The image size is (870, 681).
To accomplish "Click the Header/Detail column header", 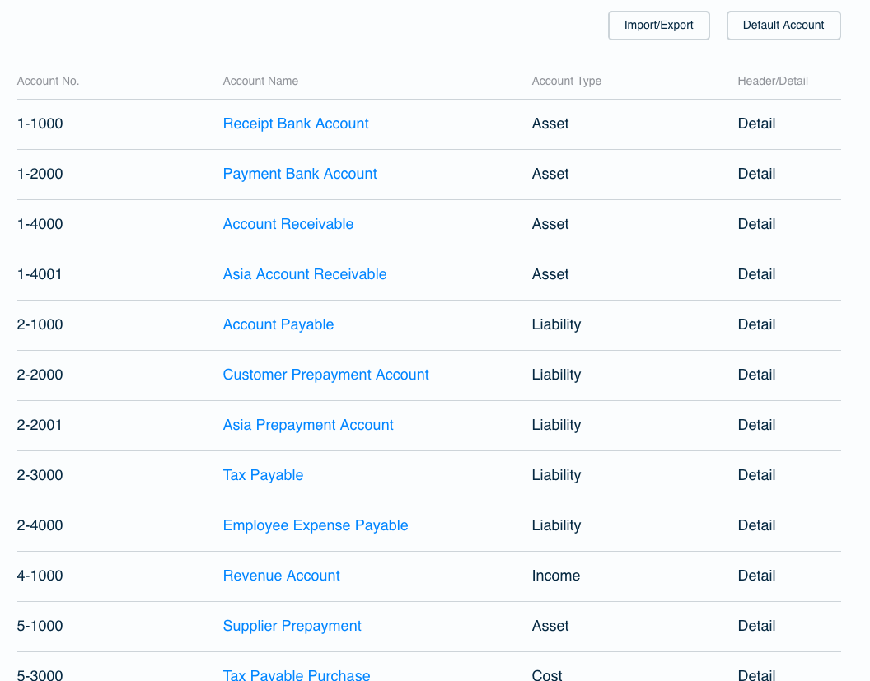I will (772, 81).
